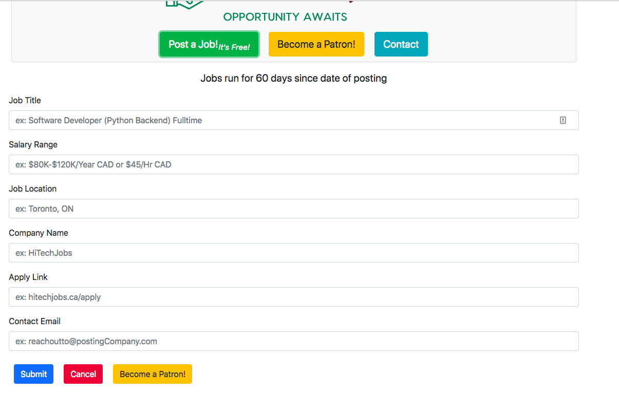Viewport: 619px width, 393px height.
Task: Click the green Post a Job! button
Action: [209, 44]
